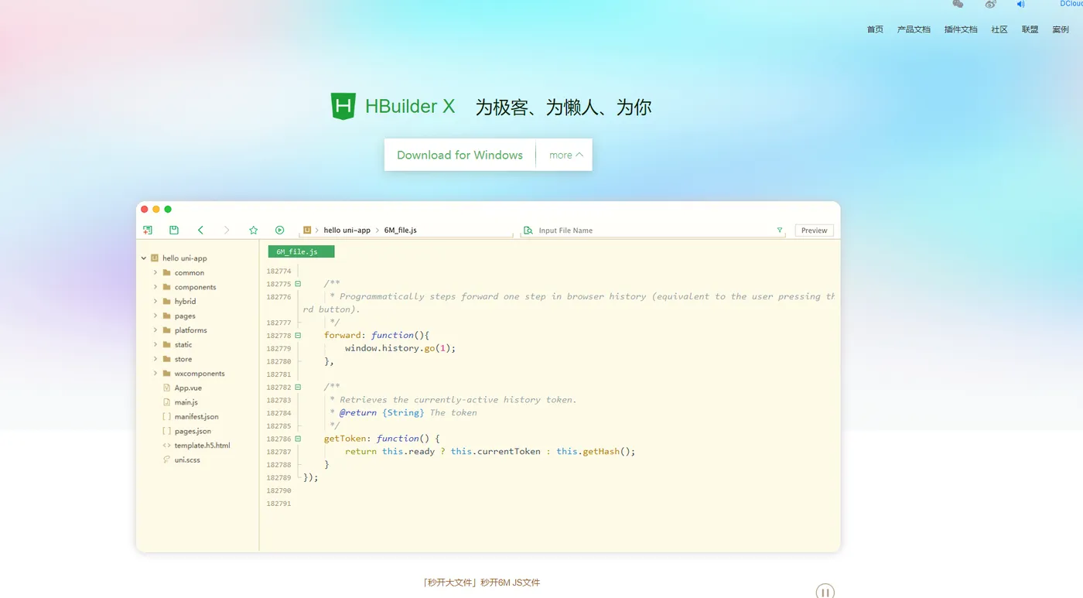1083x598 pixels.
Task: Expand the hybrid folder
Action: coord(155,301)
